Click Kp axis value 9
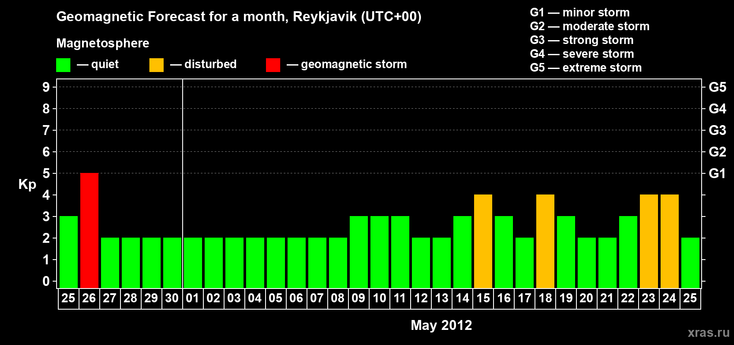 coord(46,87)
